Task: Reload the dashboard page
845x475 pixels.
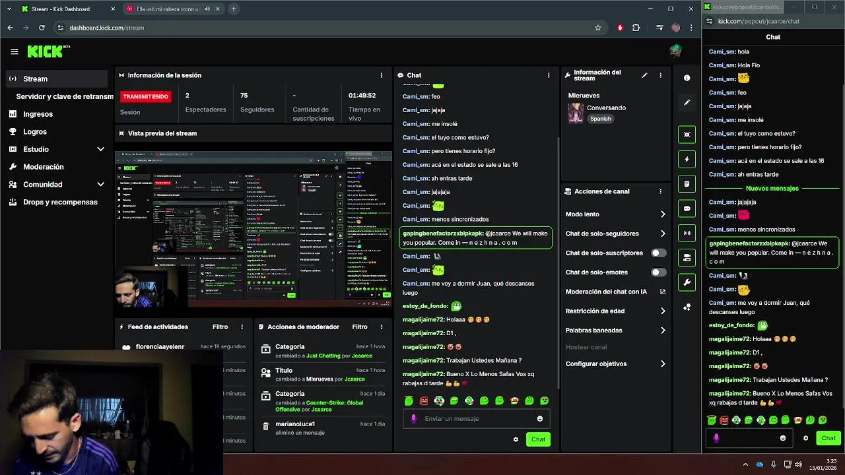Action: pos(42,28)
